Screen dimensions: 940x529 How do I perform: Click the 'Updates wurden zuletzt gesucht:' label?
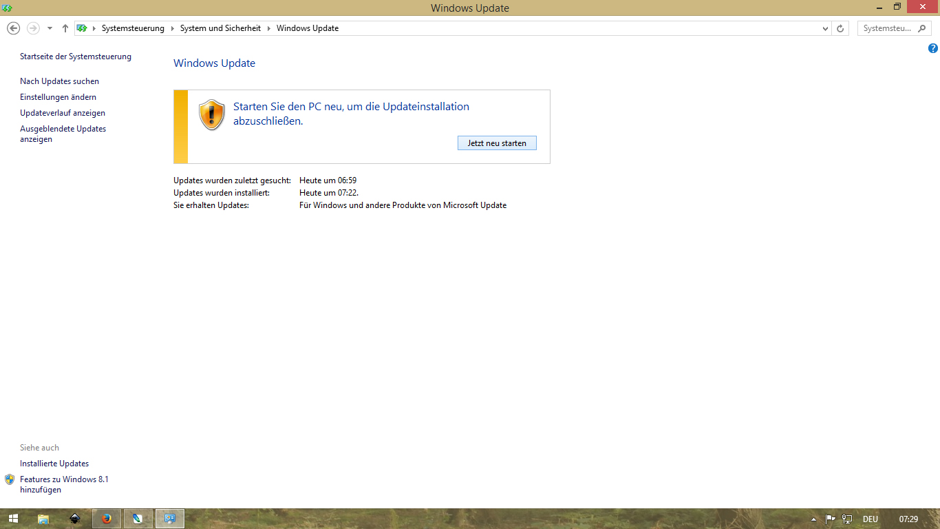232,180
